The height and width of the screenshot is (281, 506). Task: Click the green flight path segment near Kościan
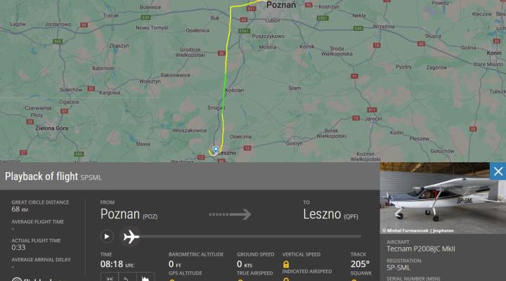pyautogui.click(x=224, y=87)
